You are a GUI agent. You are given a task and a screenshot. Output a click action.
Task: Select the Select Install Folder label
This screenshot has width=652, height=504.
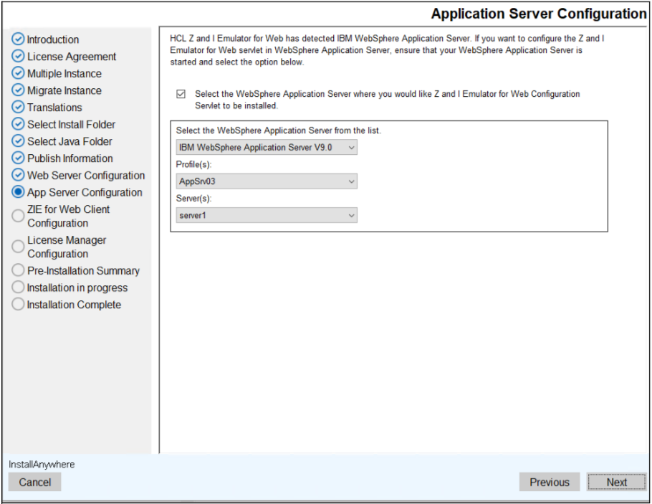tap(71, 125)
